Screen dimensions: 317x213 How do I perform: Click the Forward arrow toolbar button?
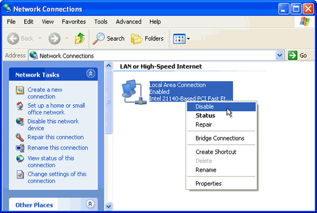tap(54, 39)
